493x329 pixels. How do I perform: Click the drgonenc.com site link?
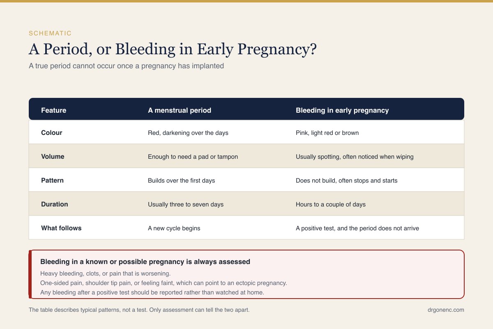[446, 310]
